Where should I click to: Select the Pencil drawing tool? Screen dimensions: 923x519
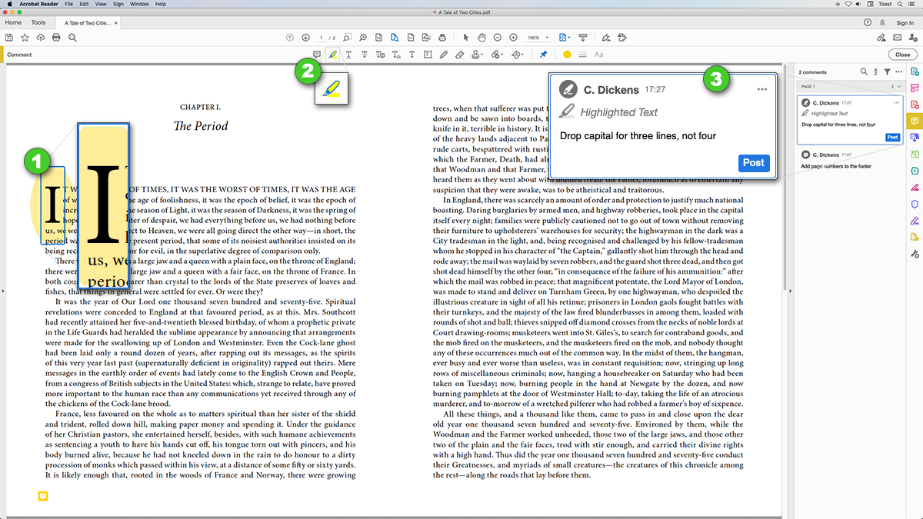444,55
